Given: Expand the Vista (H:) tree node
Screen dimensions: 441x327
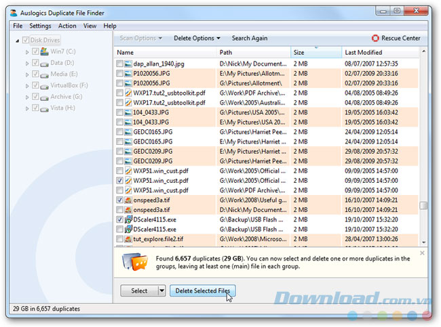Looking at the screenshot, I should 27,108.
